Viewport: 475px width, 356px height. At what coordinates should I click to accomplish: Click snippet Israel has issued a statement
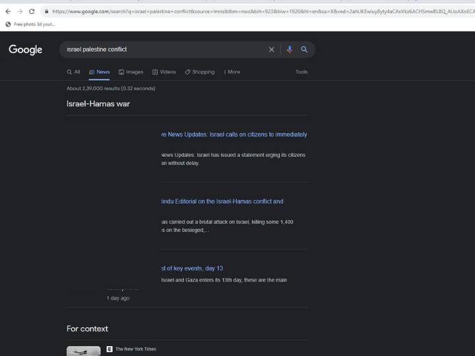point(234,159)
